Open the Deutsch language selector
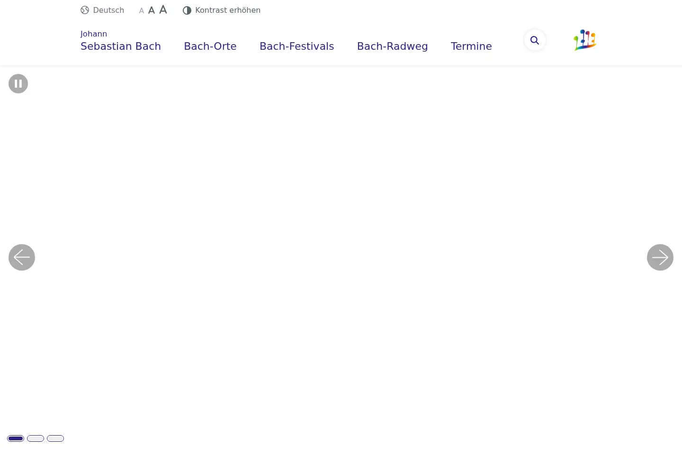 pyautogui.click(x=102, y=10)
